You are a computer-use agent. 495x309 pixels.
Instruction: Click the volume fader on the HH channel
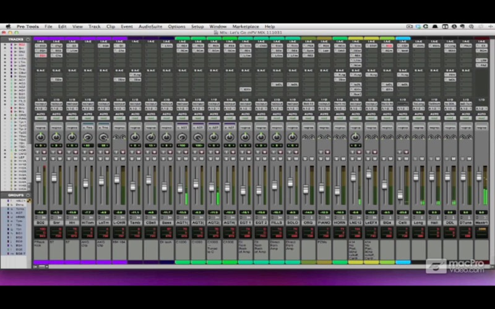70,188
